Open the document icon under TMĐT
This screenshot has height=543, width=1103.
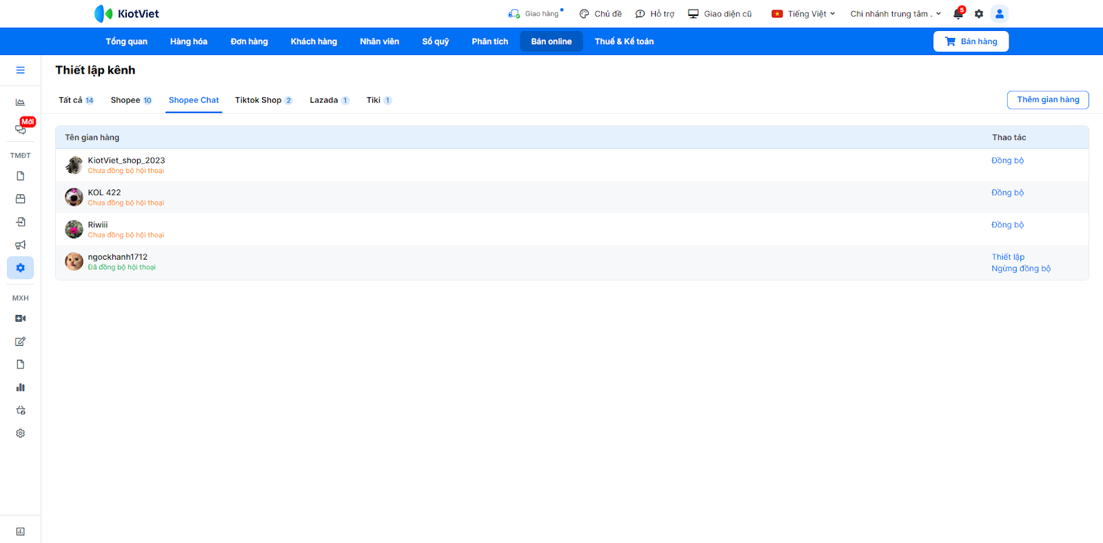click(21, 176)
